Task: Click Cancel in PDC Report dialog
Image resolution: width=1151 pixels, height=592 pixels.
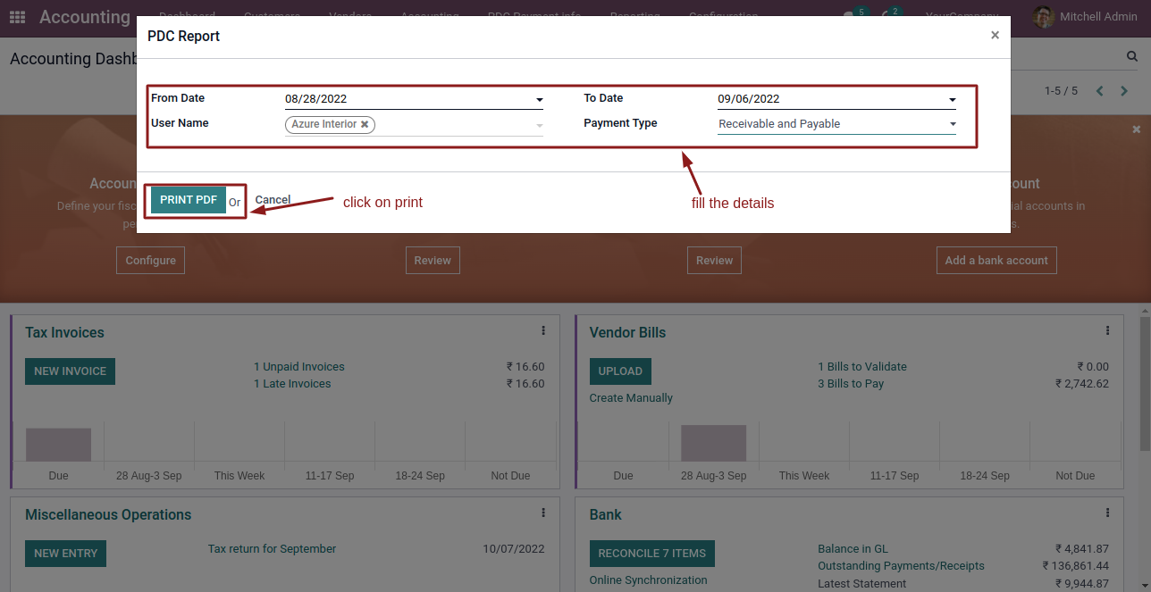Action: point(273,200)
